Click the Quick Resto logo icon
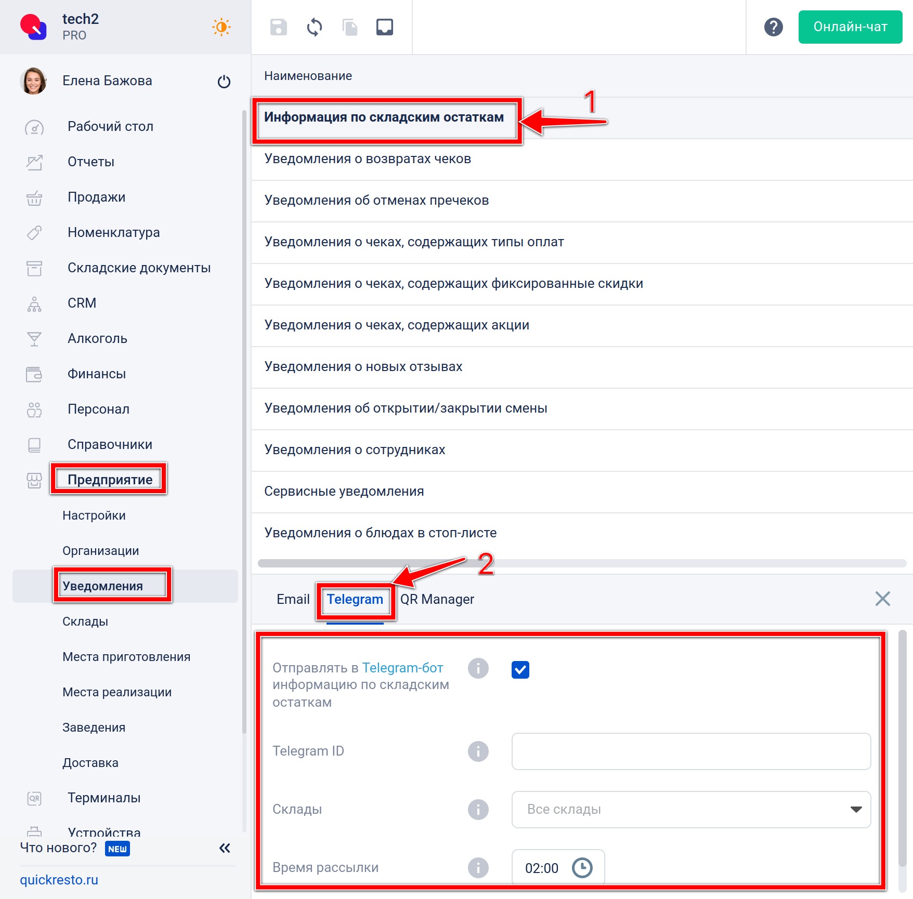913x899 pixels. pos(33,27)
